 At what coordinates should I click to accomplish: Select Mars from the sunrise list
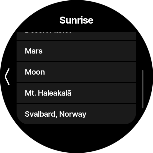(76, 51)
